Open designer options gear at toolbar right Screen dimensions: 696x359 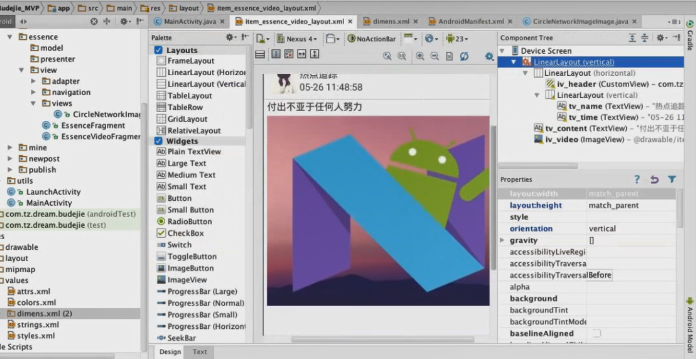(489, 56)
